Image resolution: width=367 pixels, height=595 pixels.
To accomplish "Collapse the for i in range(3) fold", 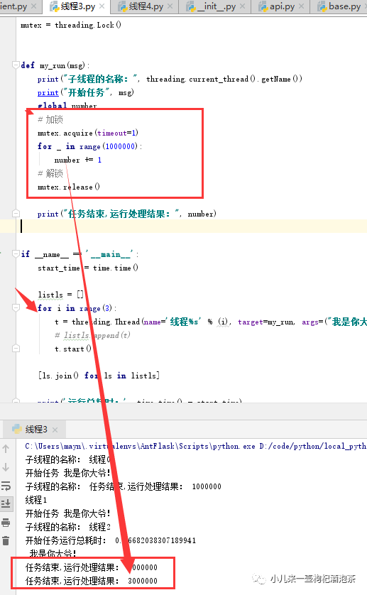I will point(16,307).
